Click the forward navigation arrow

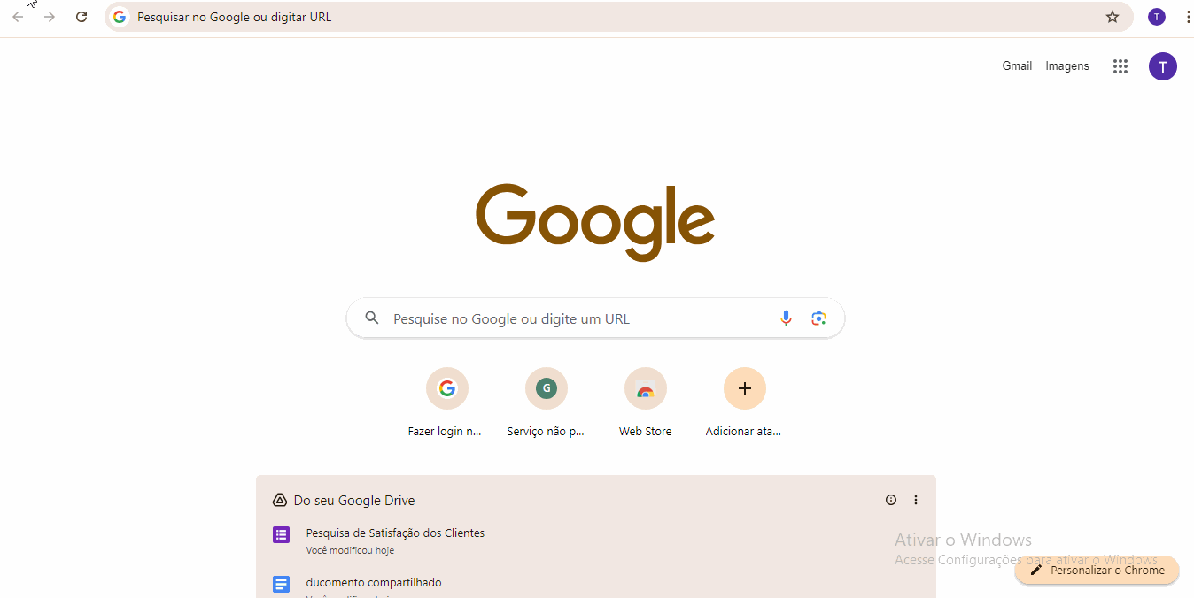click(x=50, y=17)
